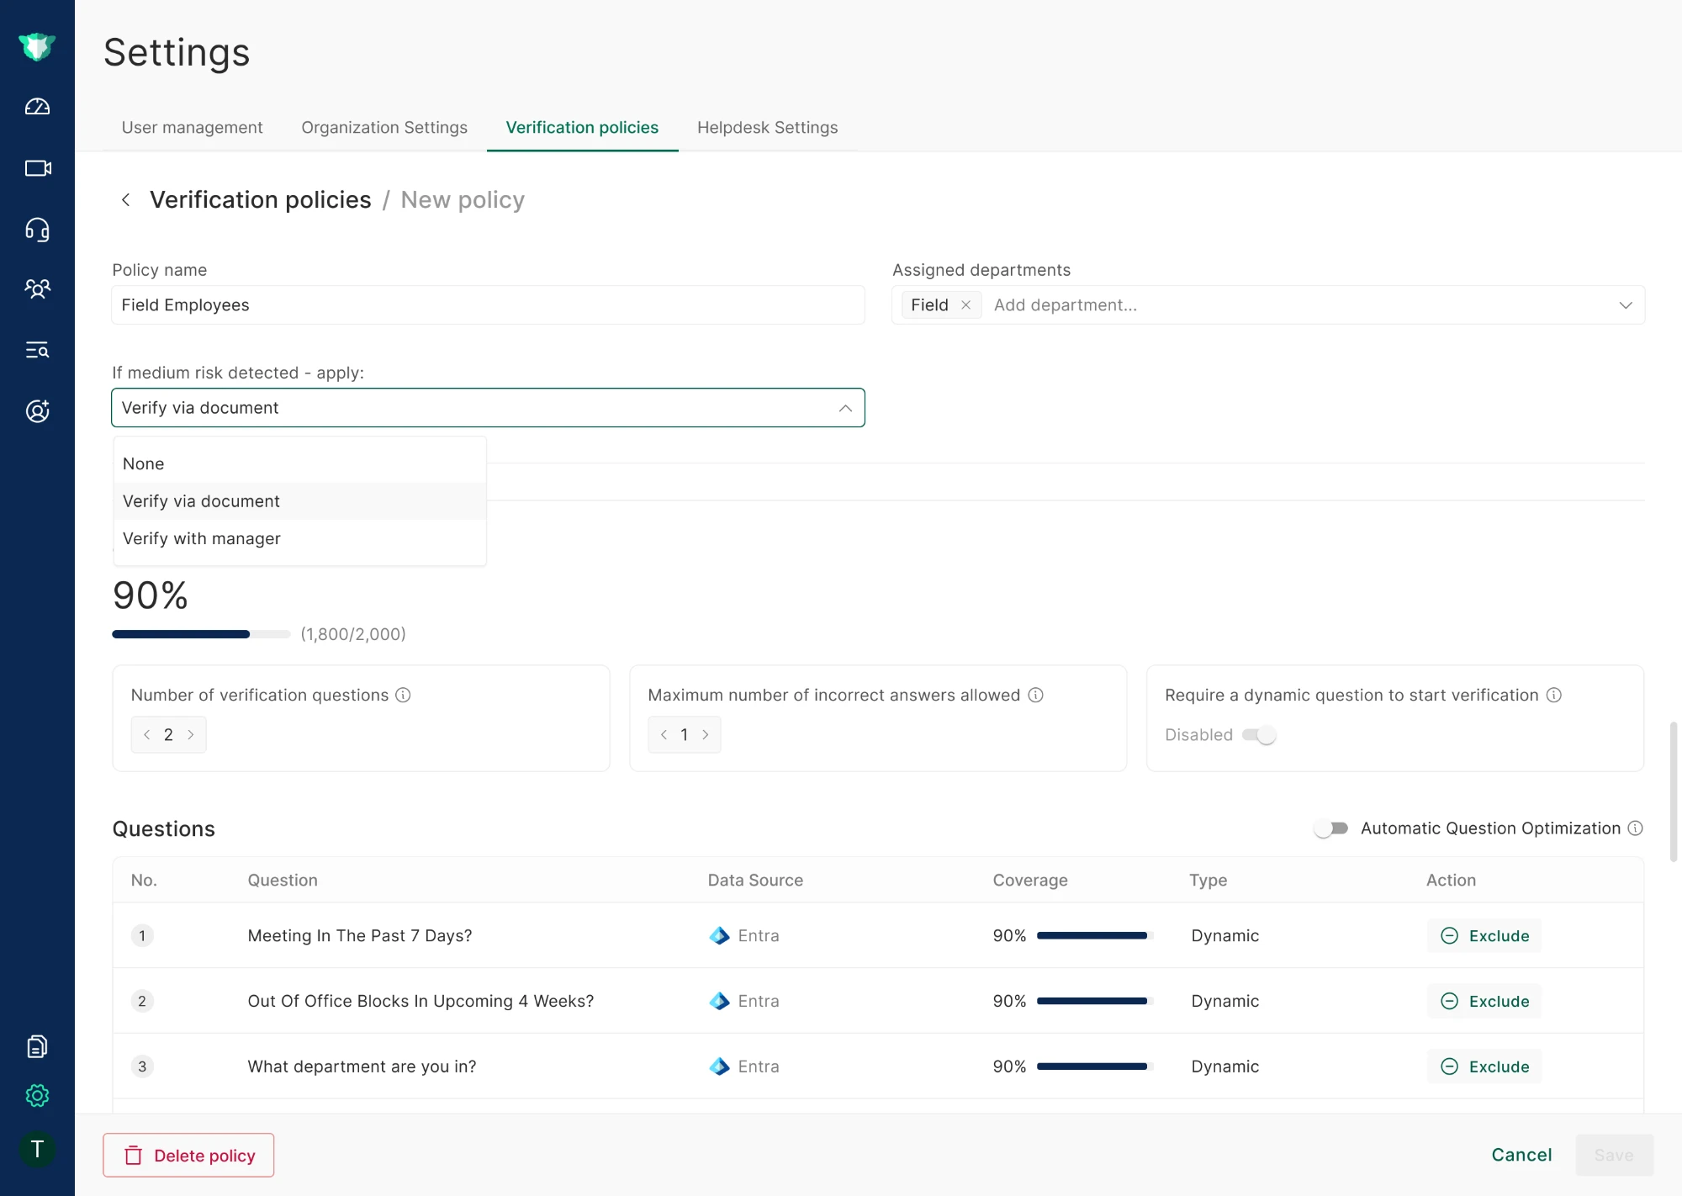This screenshot has height=1196, width=1682.
Task: Open the documents icon in the sidebar
Action: pyautogui.click(x=37, y=1046)
